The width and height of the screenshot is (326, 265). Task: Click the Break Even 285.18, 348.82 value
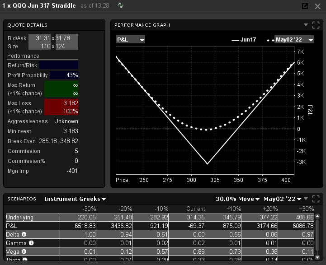pyautogui.click(x=58, y=141)
